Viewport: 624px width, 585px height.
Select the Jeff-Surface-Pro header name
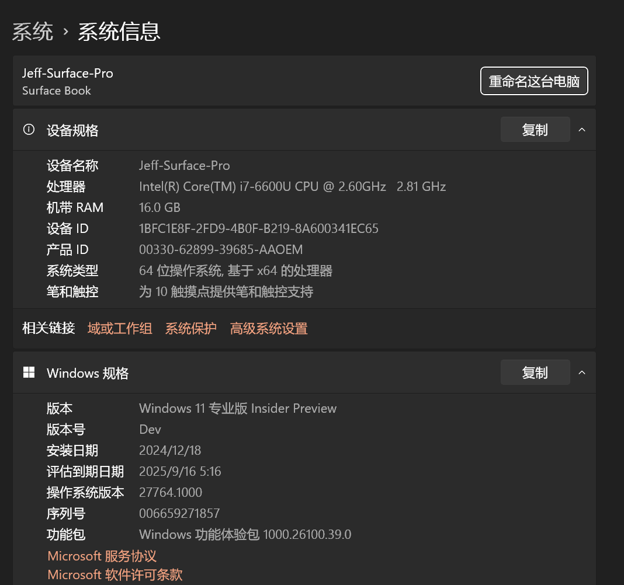(68, 73)
